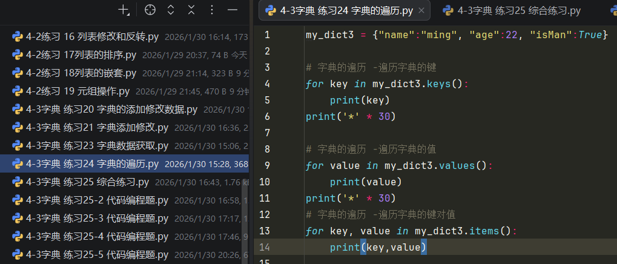Click line number 14 in gutter
Screen dimensions: 617x264
coord(265,247)
